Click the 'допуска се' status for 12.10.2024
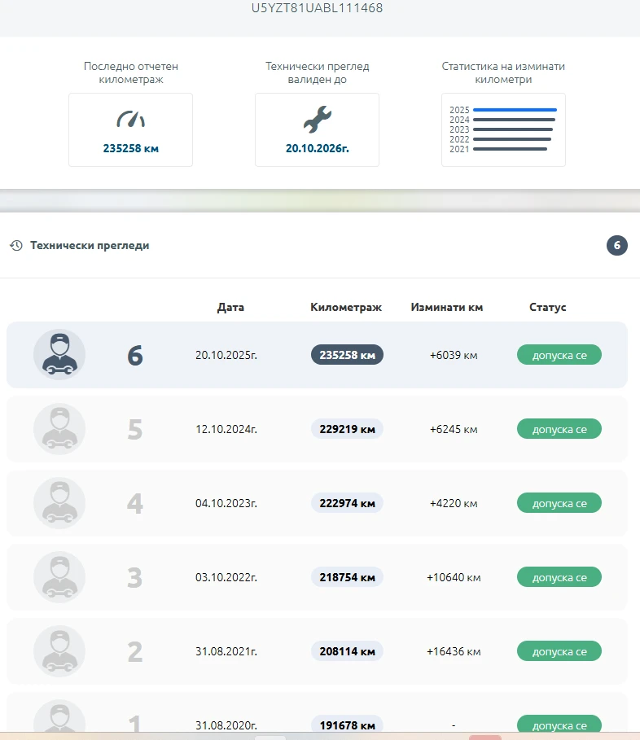640x740 pixels. [x=559, y=429]
